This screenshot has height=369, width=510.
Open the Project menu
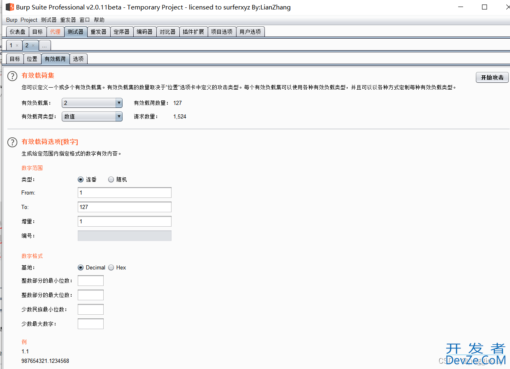29,20
